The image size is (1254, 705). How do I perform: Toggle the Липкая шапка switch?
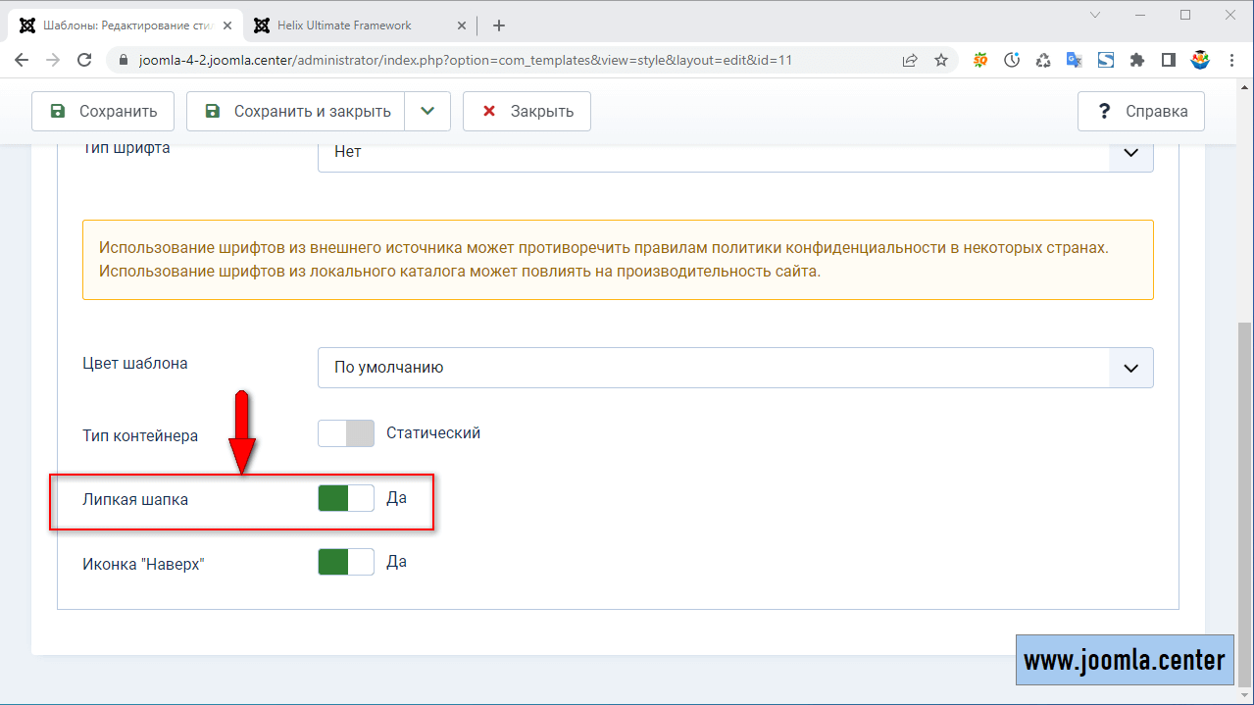(346, 498)
